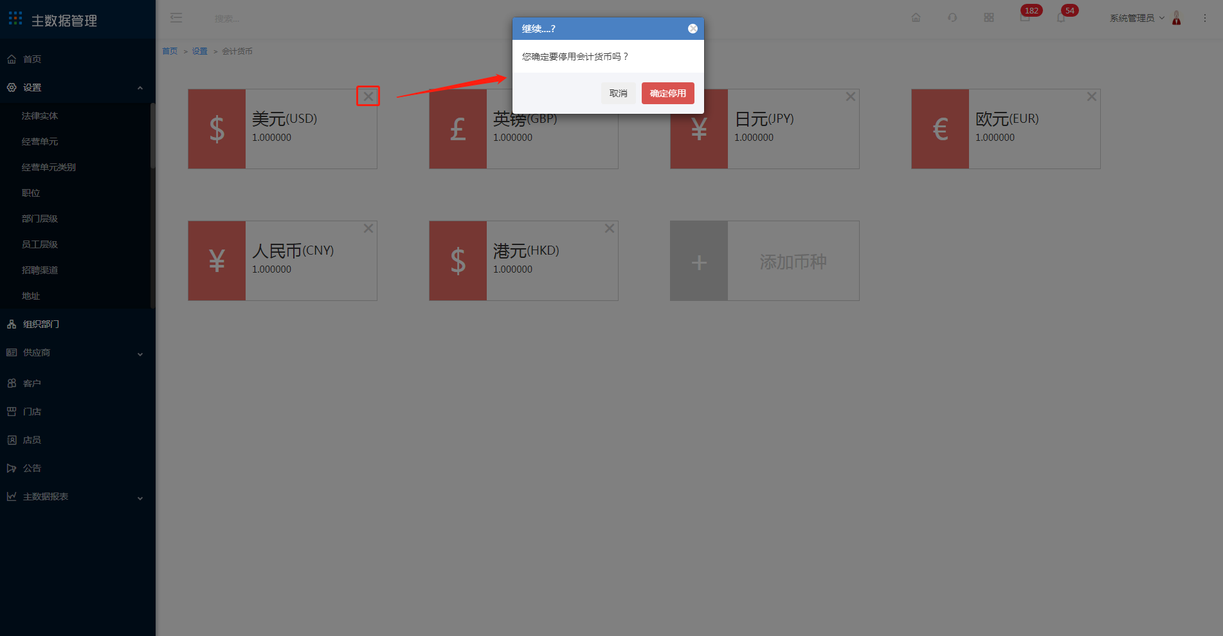Screen dimensions: 1223x636
Task: Collapse the sidebar with hamburger icon
Action: 176,18
